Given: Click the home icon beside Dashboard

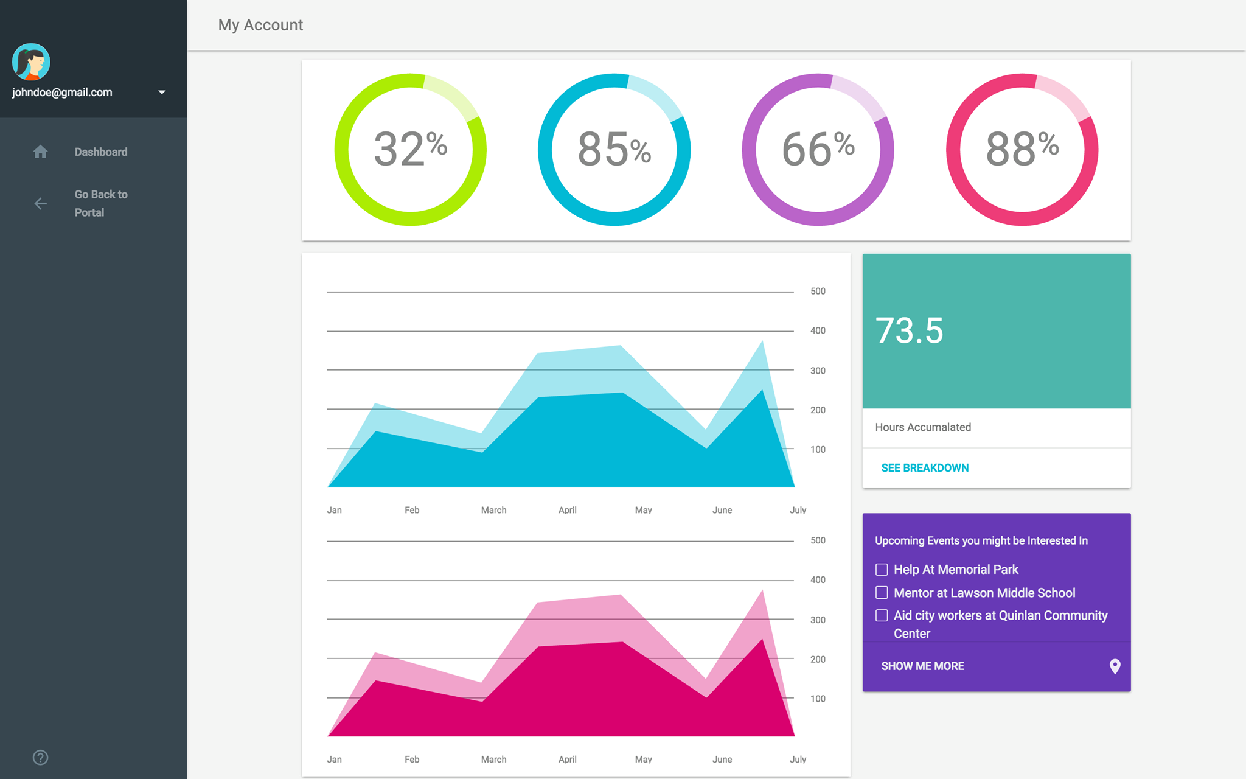Looking at the screenshot, I should [x=40, y=152].
